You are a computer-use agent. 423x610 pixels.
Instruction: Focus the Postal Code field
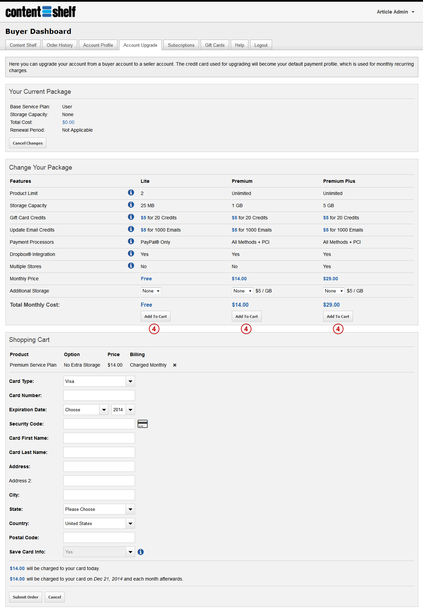(x=99, y=538)
